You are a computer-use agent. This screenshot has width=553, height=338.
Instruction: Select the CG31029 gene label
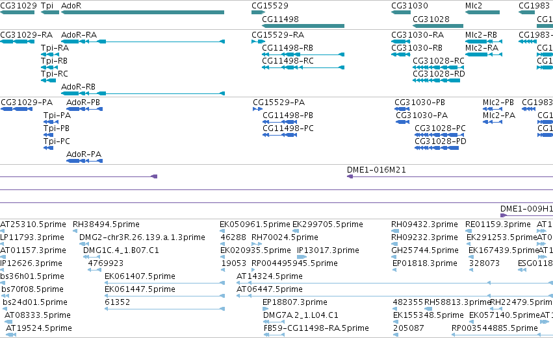18,6
